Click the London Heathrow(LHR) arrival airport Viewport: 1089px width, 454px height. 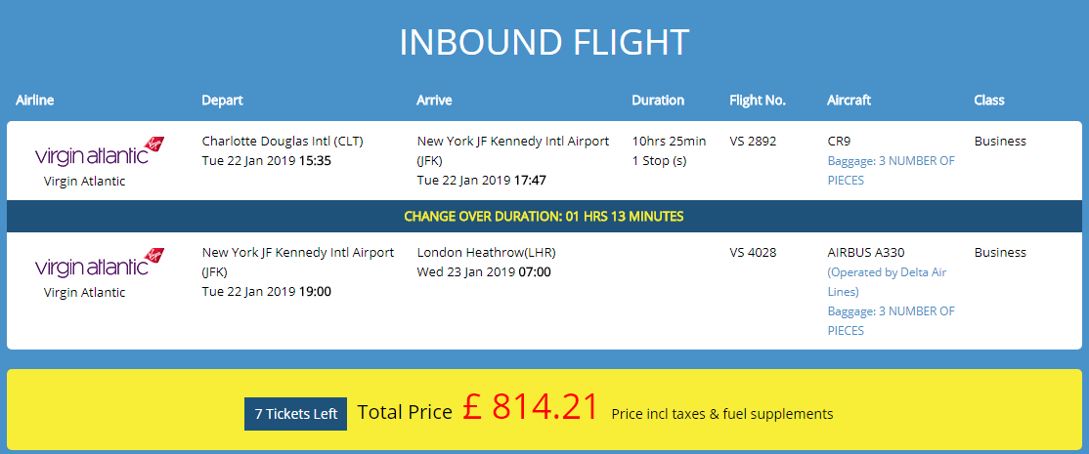[486, 252]
